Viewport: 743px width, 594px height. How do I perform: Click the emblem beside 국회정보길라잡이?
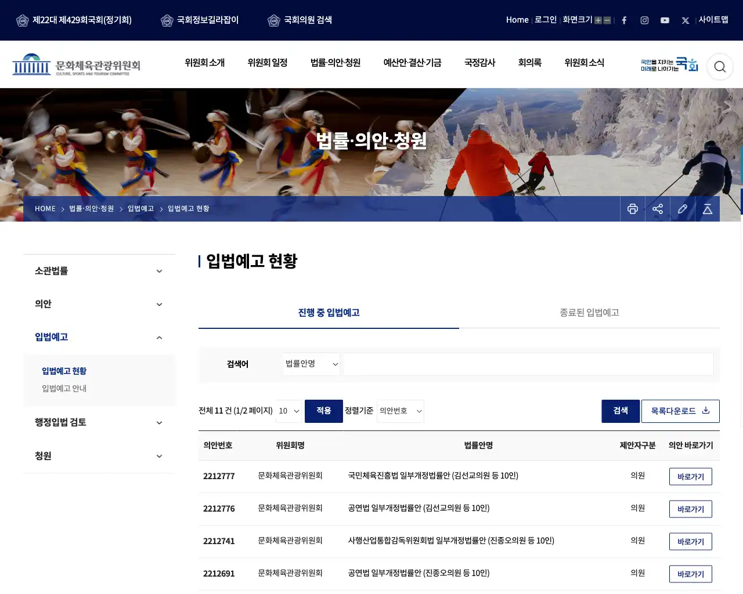click(x=167, y=20)
